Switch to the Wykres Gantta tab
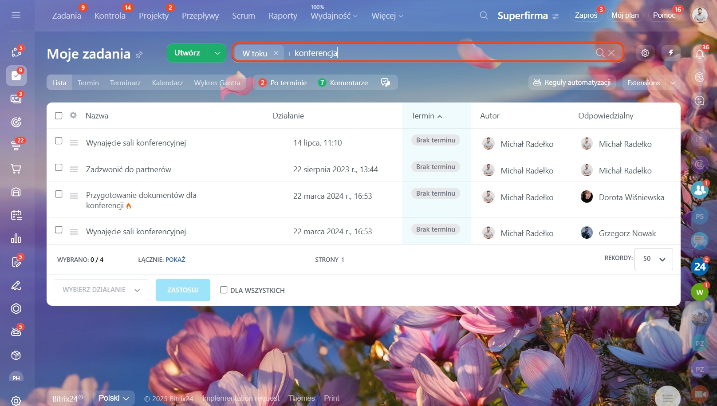This screenshot has height=406, width=717. tap(217, 83)
